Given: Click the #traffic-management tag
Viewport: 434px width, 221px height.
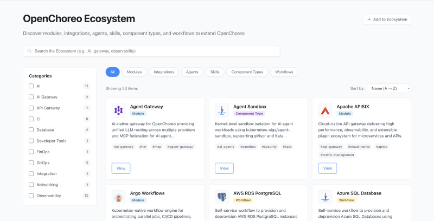Looking at the screenshot, I should click(337, 155).
